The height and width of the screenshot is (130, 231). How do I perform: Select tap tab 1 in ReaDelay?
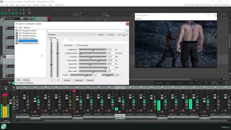65,40
